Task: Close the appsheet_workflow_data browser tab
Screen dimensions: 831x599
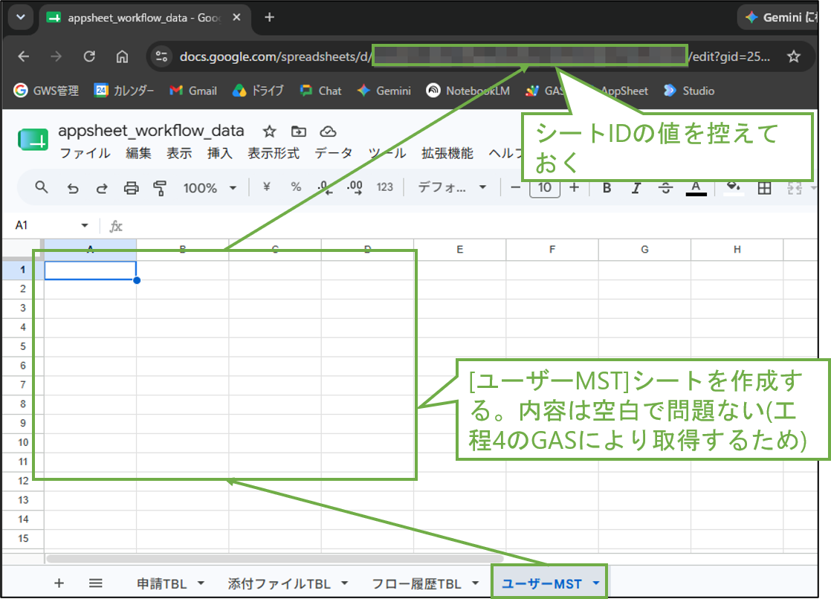Action: 236,18
